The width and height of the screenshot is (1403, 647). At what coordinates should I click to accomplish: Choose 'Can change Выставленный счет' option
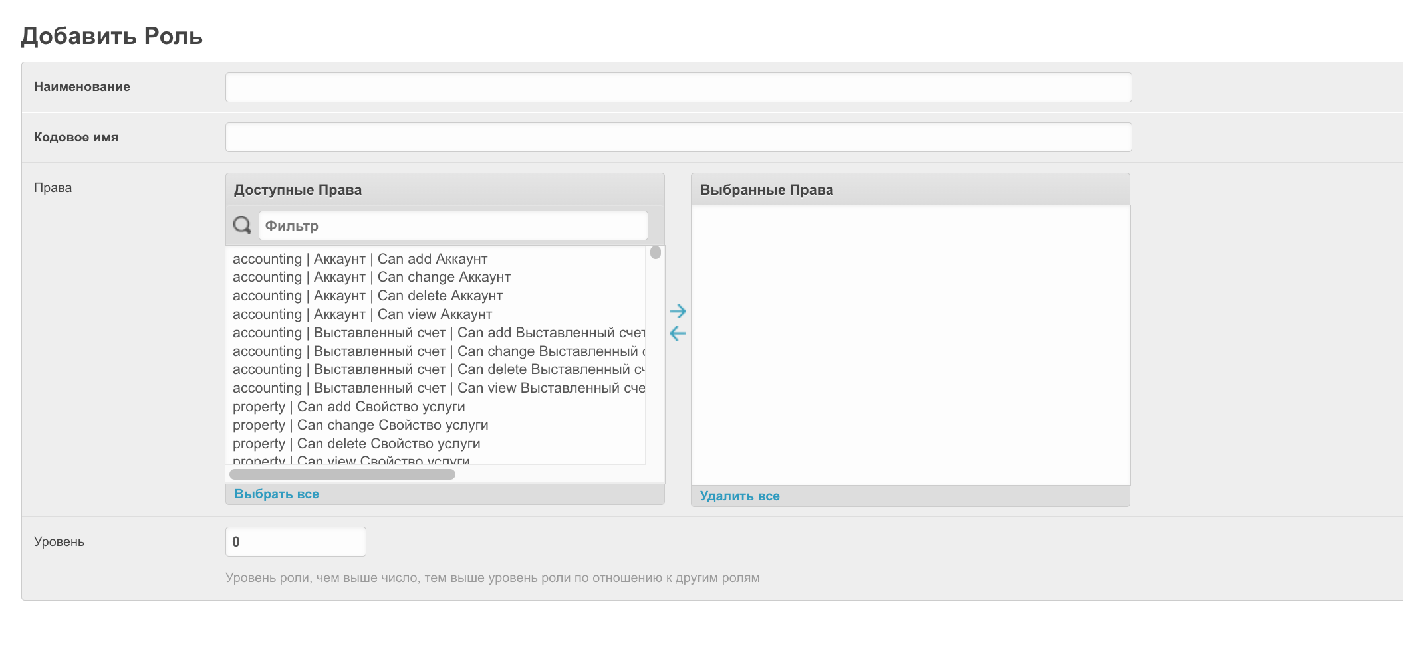pyautogui.click(x=436, y=351)
